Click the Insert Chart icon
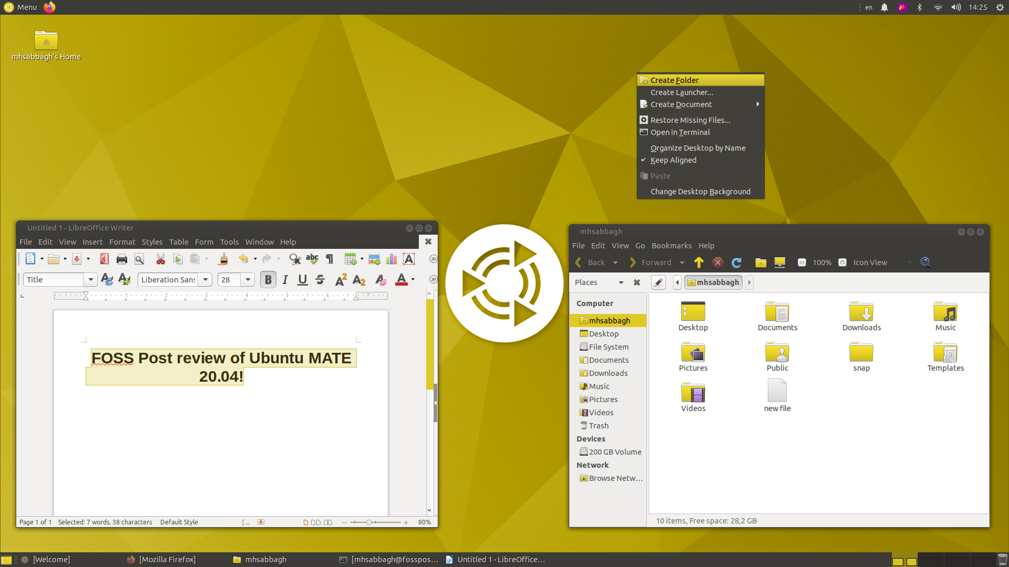 [x=392, y=259]
